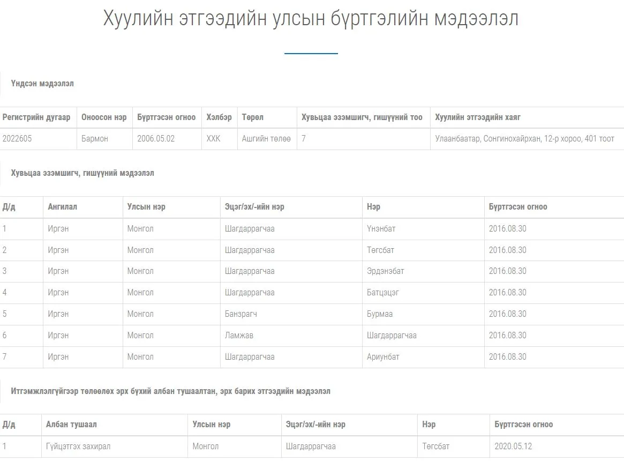Click "Иргэн" in the Бурмаа row

pos(58,314)
